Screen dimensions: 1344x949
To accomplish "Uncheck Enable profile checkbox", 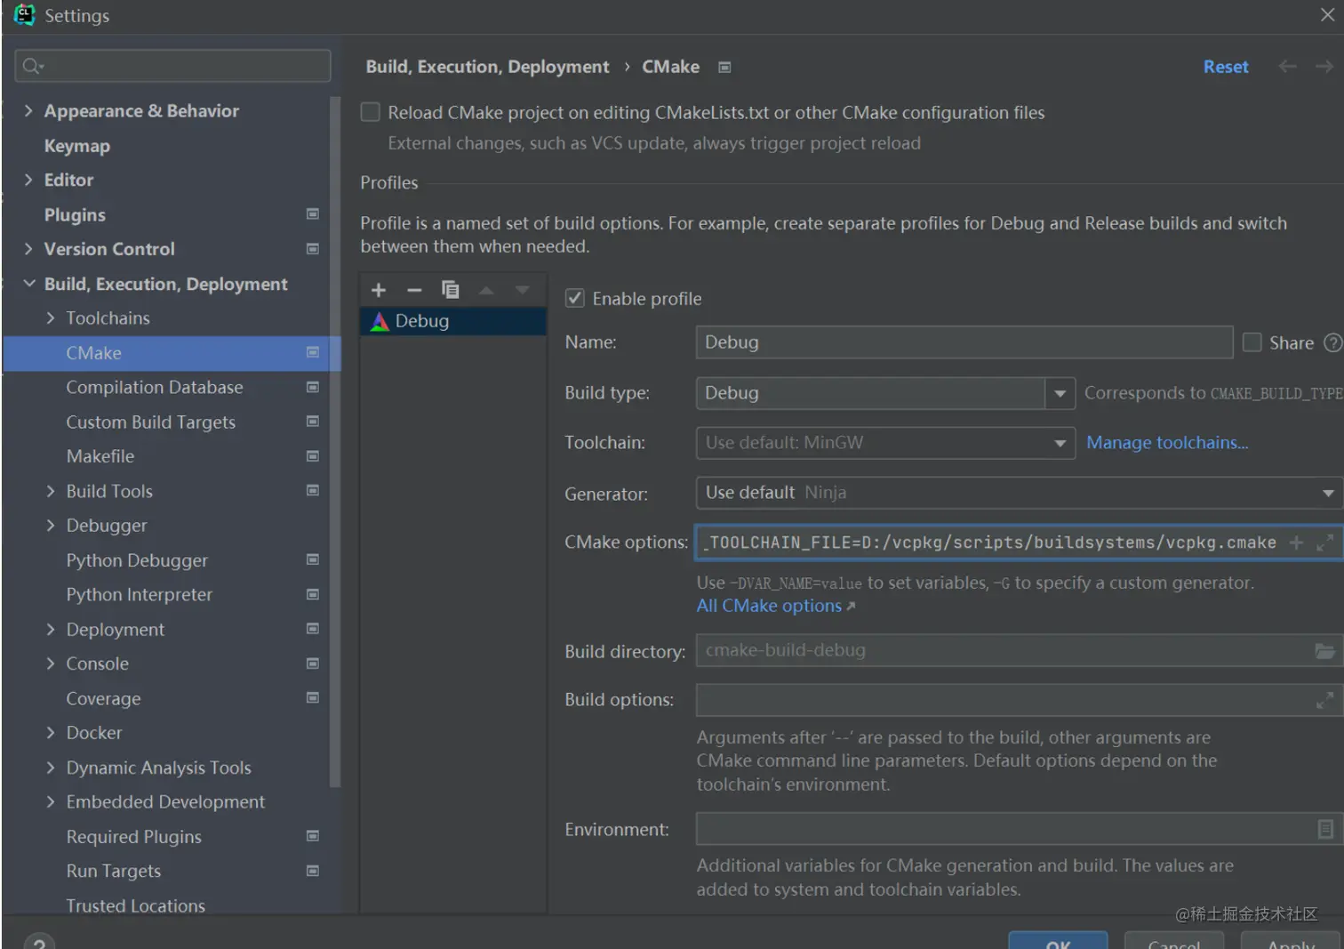I will pos(575,299).
